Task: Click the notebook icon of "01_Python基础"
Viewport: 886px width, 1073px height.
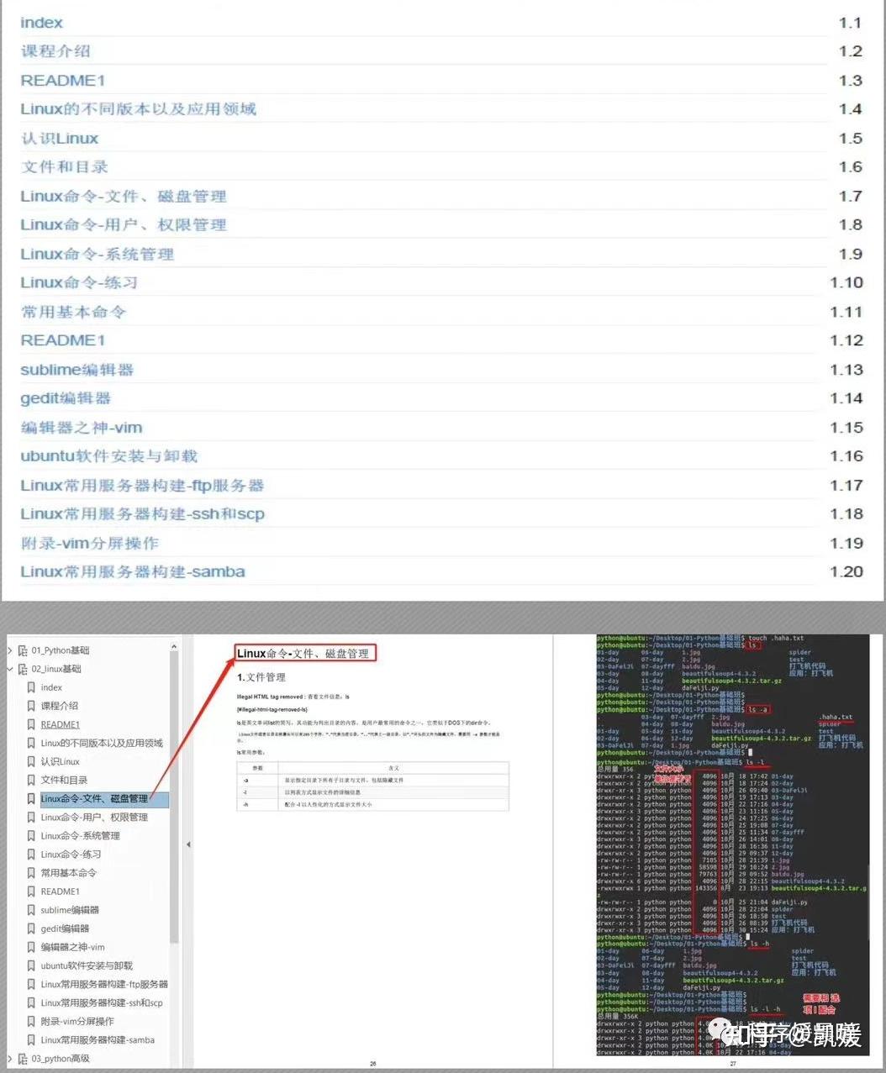Action: click(23, 650)
